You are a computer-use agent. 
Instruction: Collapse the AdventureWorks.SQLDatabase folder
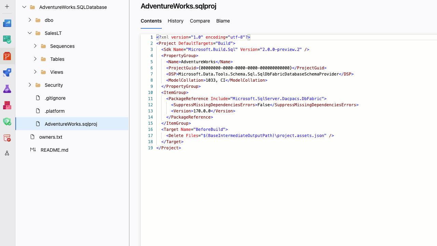point(24,7)
